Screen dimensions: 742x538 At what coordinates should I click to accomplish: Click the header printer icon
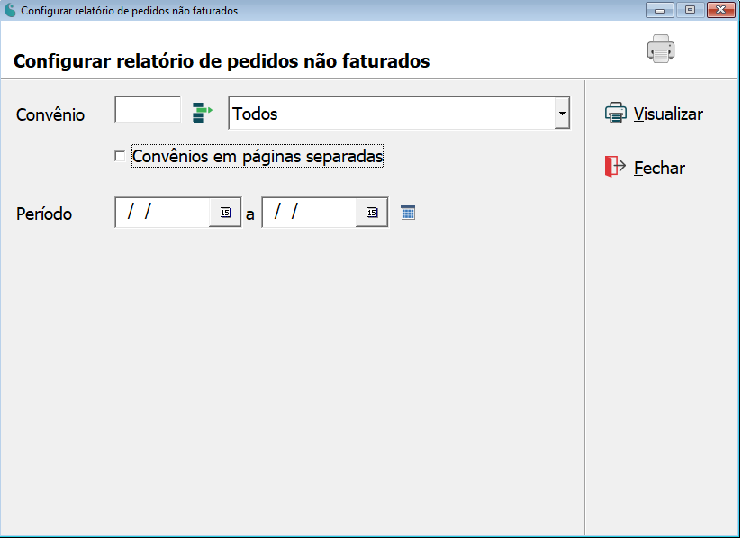pos(661,49)
